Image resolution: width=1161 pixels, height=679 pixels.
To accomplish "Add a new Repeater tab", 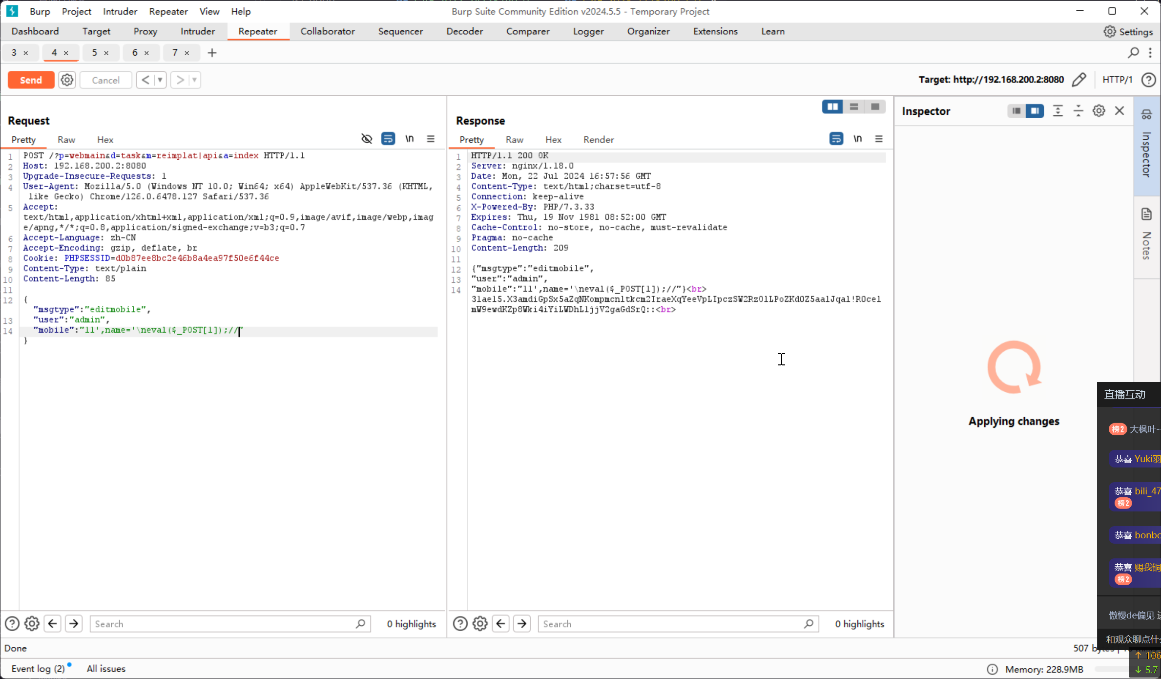I will [x=211, y=52].
